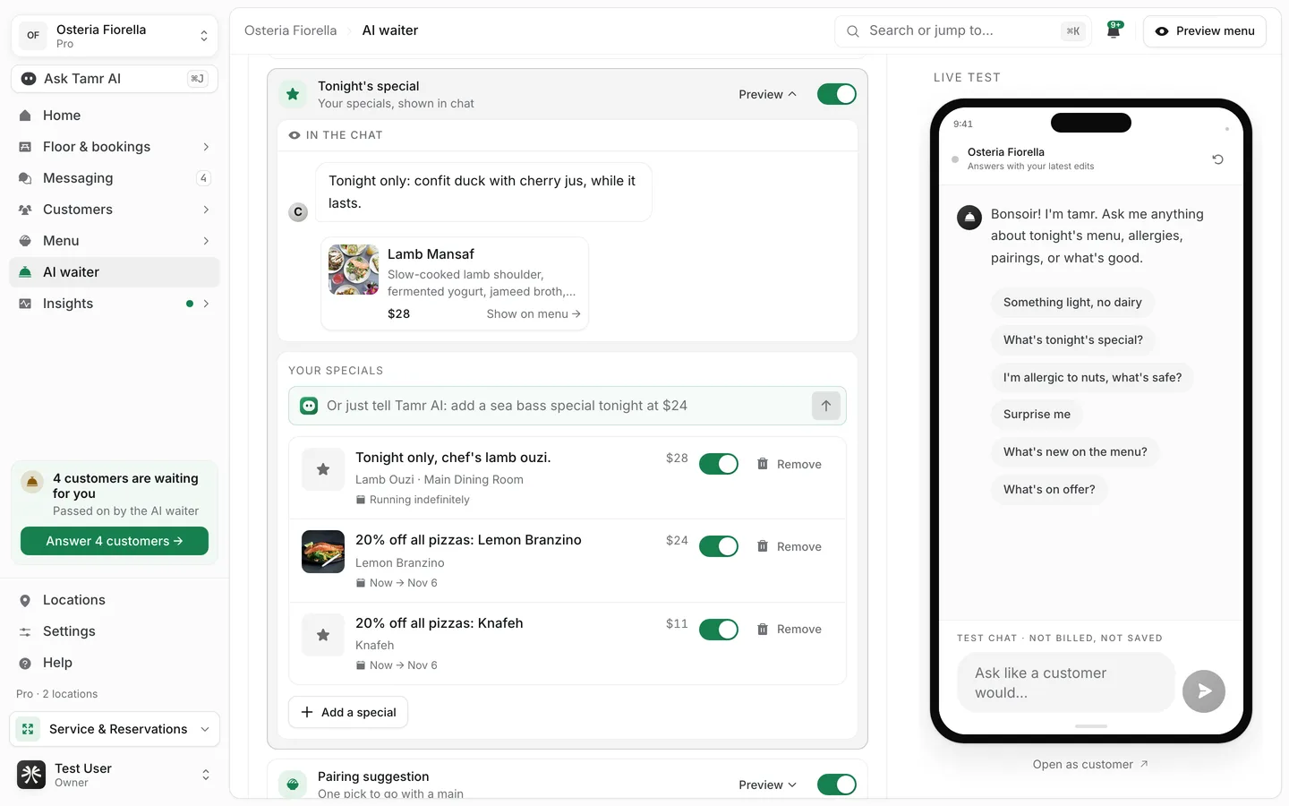Viewport: 1289px width, 806px height.
Task: Click the Tamr AI icon in specials input
Action: (x=309, y=406)
